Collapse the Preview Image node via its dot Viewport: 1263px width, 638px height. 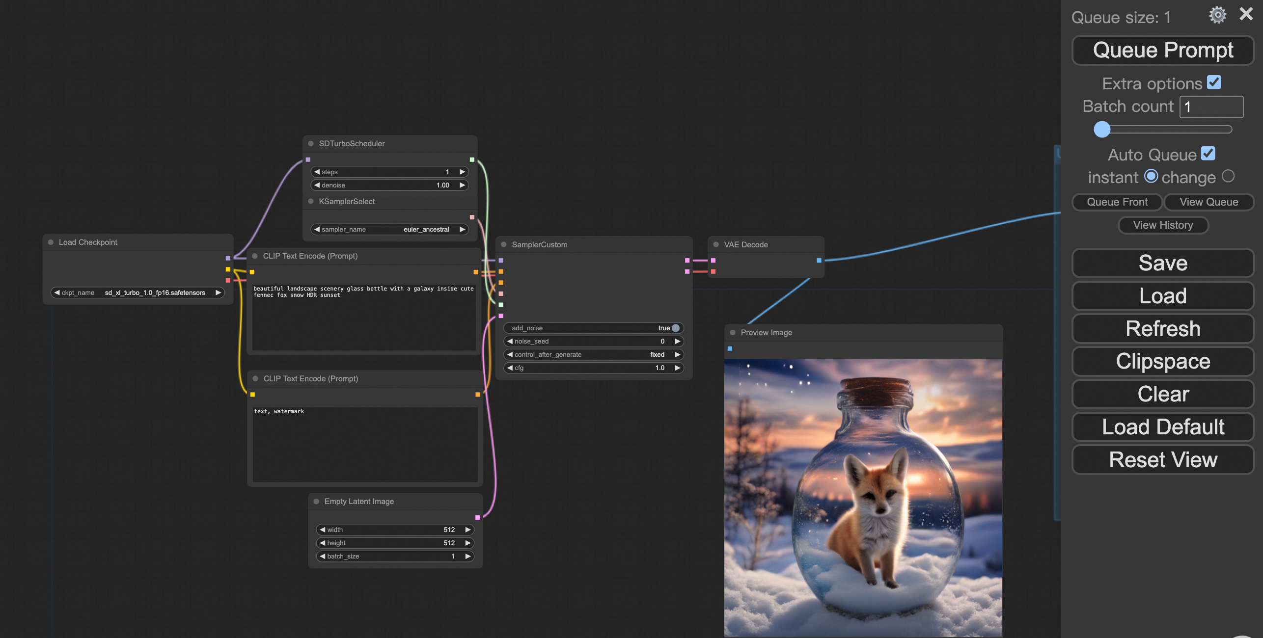[733, 332]
